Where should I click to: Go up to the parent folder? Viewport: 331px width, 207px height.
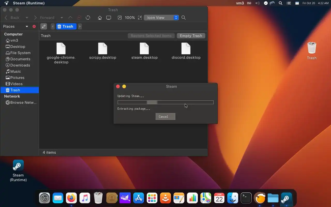[70, 18]
